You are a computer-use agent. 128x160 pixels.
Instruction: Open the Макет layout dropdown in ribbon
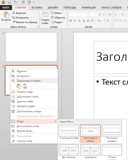57,13
